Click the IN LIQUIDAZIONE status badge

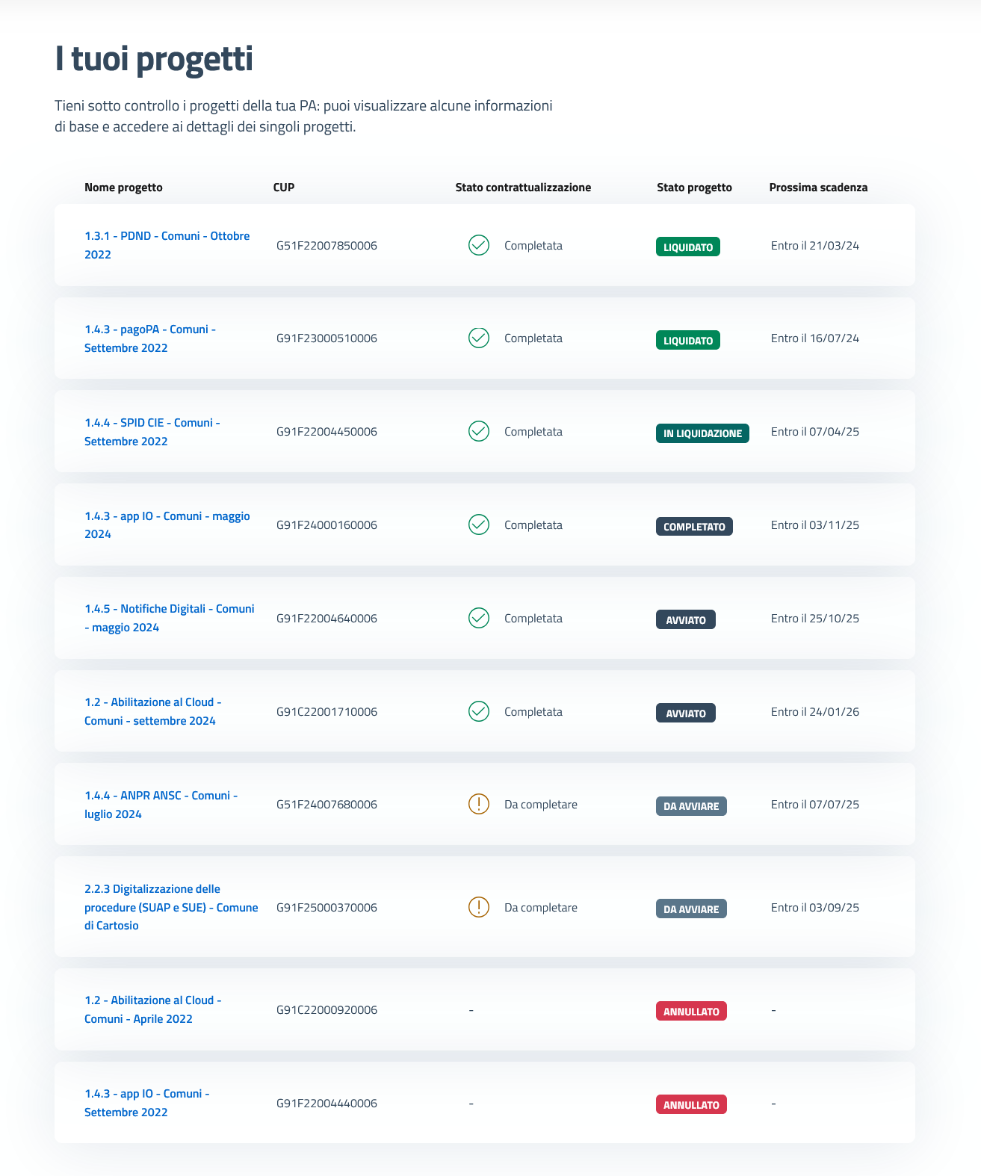pos(702,433)
